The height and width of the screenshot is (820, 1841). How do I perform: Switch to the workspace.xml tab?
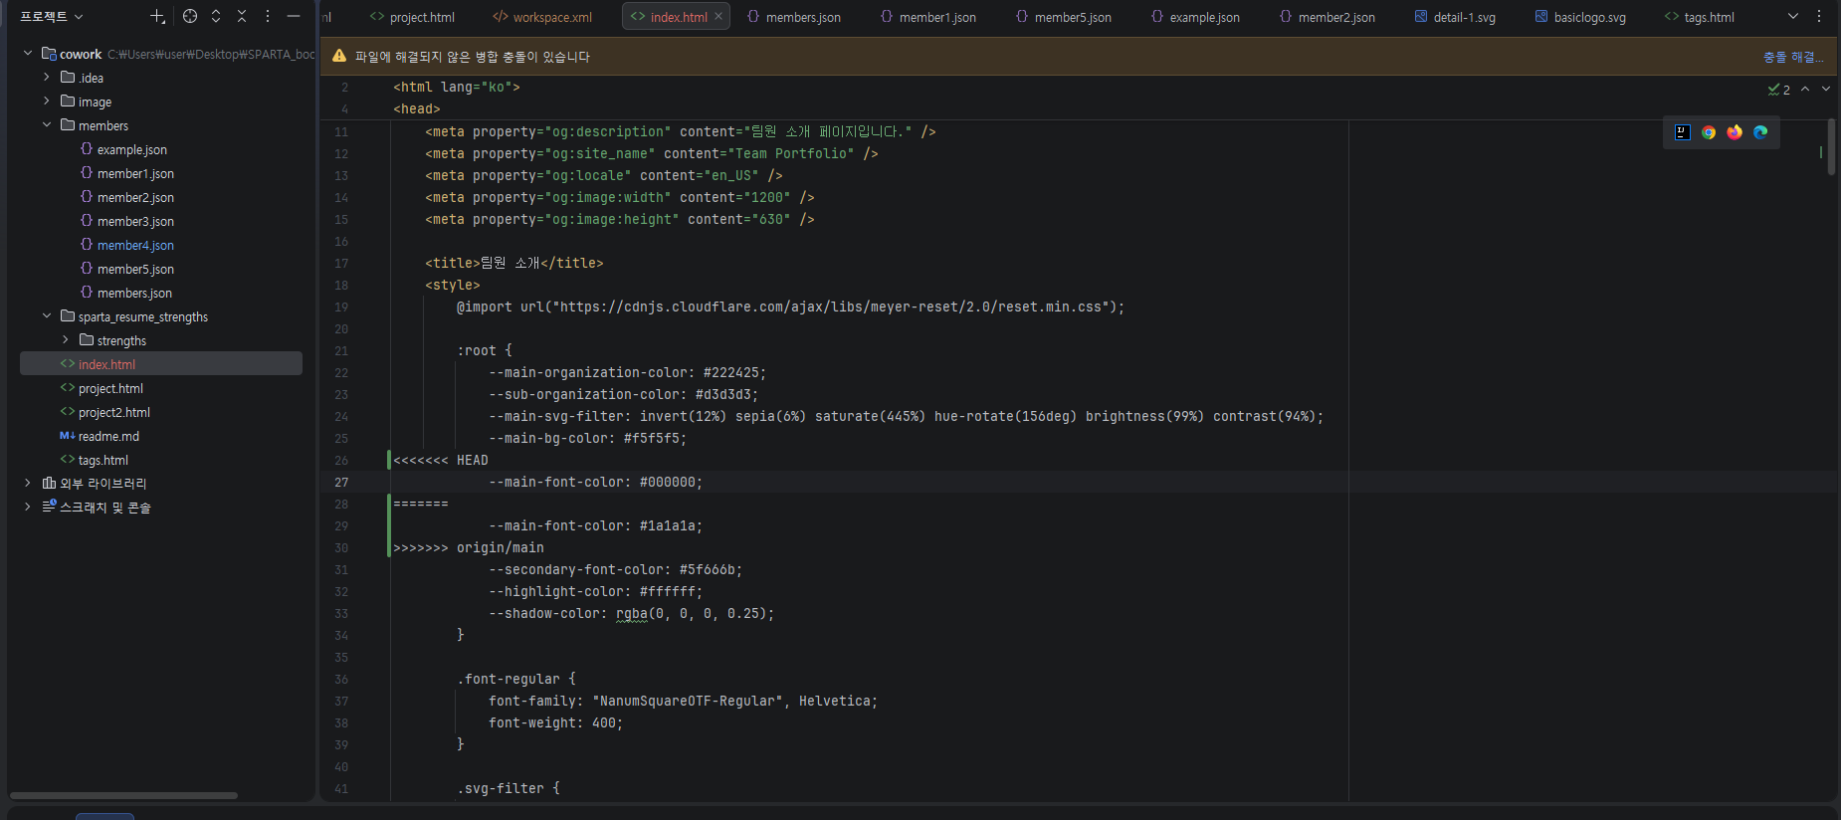(x=543, y=17)
